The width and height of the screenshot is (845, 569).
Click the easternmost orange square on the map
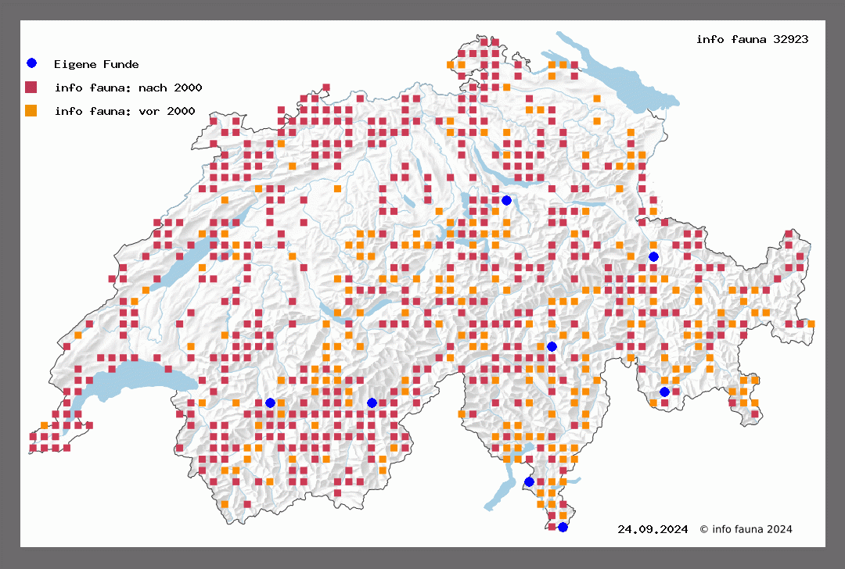tap(811, 324)
